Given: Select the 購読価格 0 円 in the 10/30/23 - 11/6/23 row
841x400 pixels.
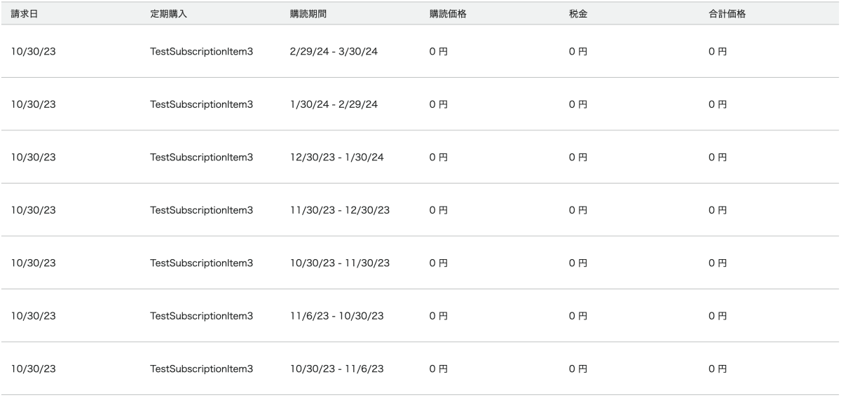Looking at the screenshot, I should coord(438,368).
